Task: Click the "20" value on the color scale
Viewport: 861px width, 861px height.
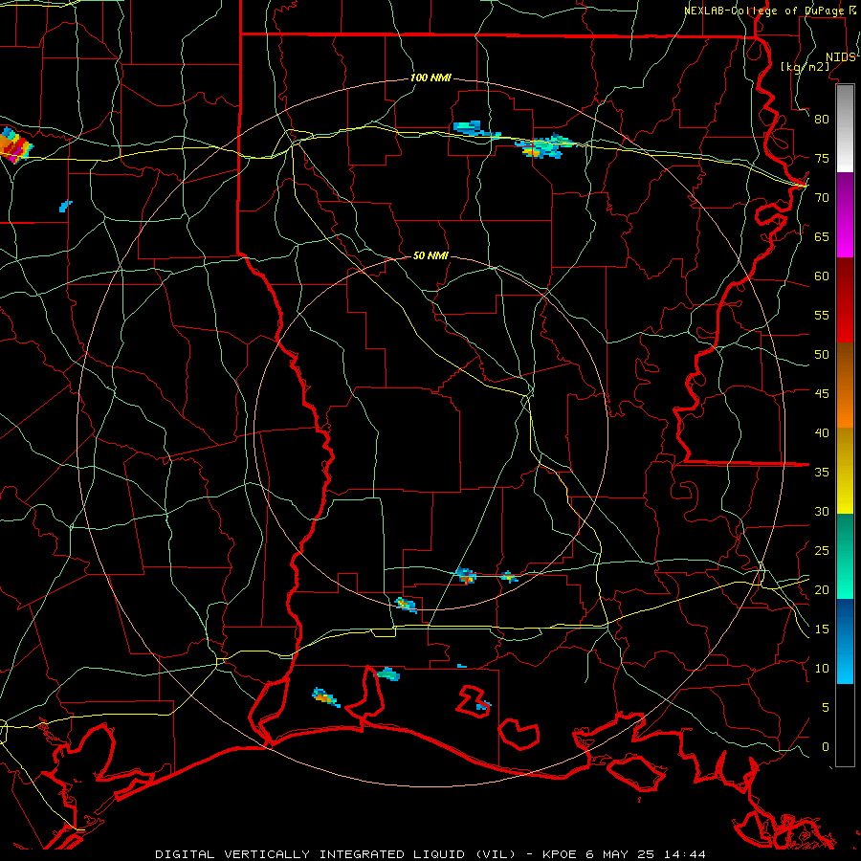Action: 822,589
